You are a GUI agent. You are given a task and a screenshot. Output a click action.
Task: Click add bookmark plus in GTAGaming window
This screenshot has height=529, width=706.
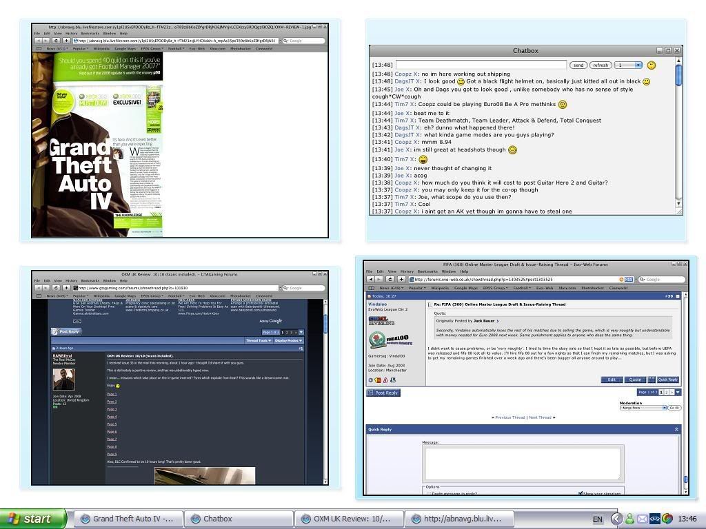pos(66,288)
